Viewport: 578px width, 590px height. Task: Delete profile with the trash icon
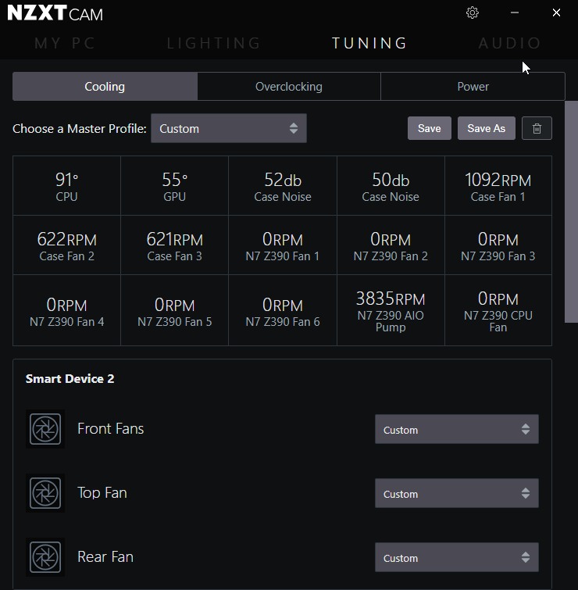(x=537, y=128)
